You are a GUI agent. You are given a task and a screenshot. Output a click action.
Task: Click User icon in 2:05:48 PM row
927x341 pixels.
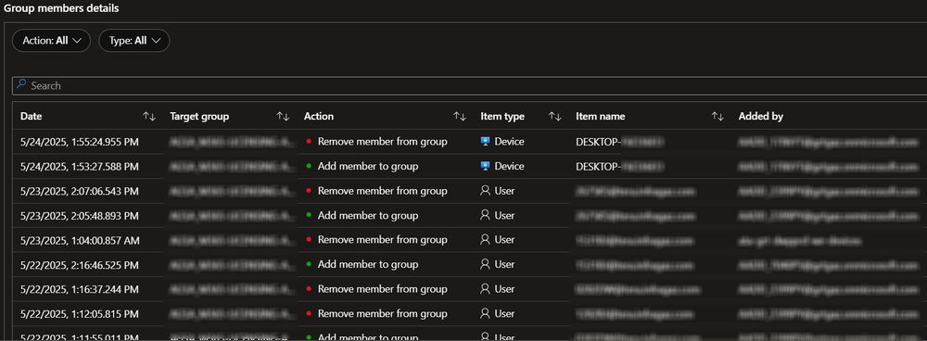tap(486, 215)
